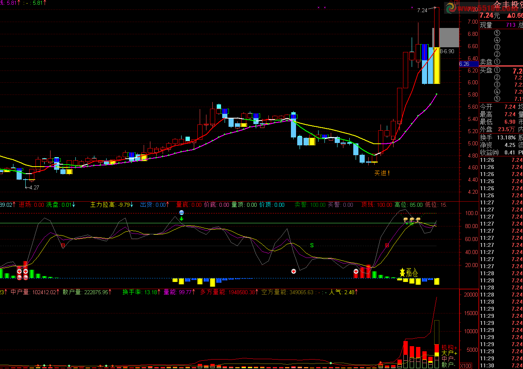The height and width of the screenshot is (369, 523).
Task: Click the 价顶: 0.00 indicator label
Action: (x=272, y=205)
